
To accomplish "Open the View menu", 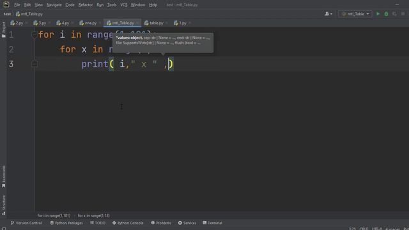I will tap(38, 5).
